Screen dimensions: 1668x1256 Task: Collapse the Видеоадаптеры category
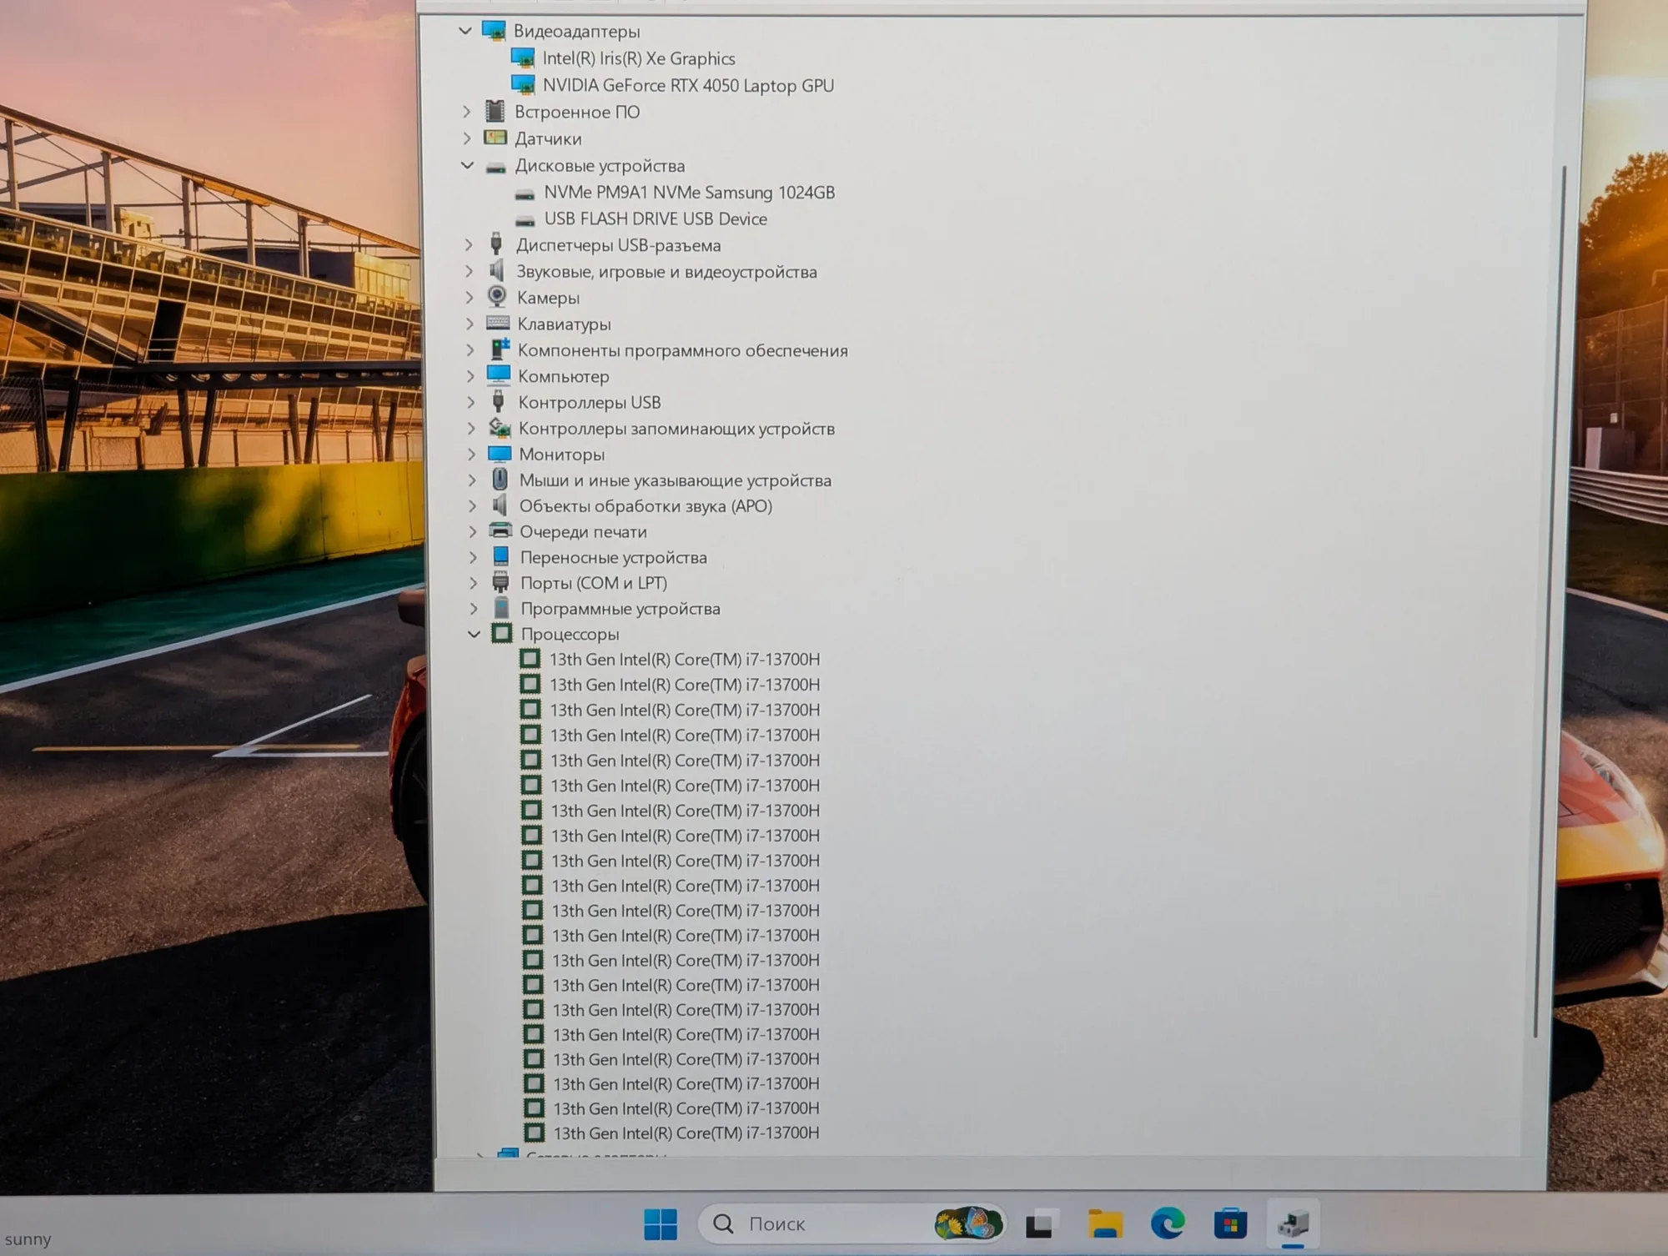point(465,31)
